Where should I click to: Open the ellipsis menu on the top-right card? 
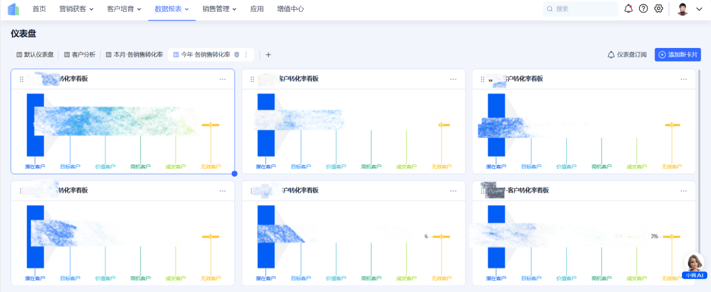pyautogui.click(x=683, y=79)
